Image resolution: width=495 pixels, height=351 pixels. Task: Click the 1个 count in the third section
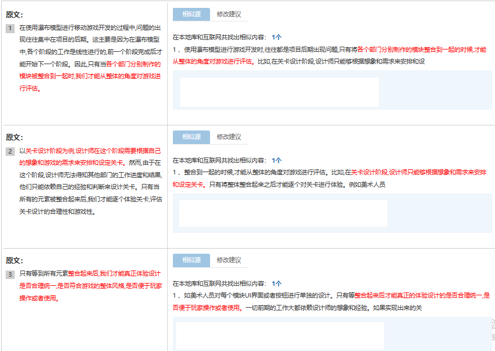pos(277,283)
